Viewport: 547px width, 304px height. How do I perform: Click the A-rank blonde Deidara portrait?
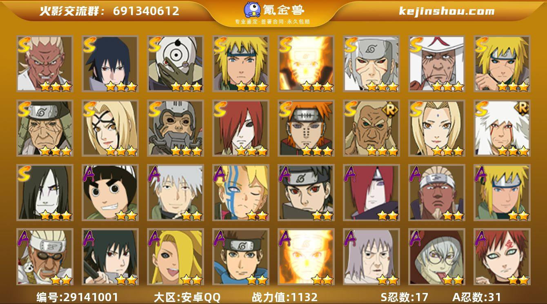[175, 257]
